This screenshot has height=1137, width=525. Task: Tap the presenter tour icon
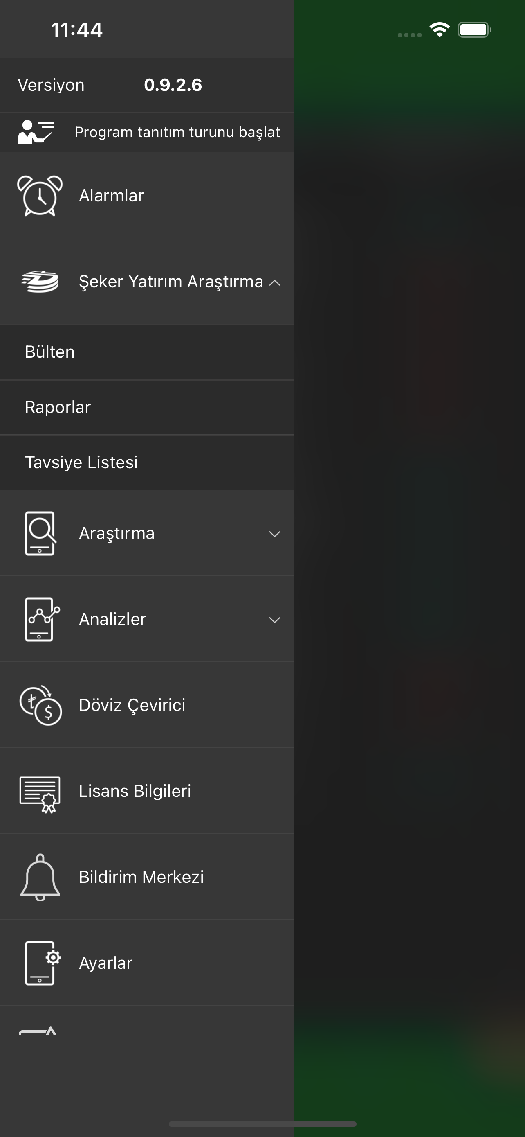(x=36, y=132)
